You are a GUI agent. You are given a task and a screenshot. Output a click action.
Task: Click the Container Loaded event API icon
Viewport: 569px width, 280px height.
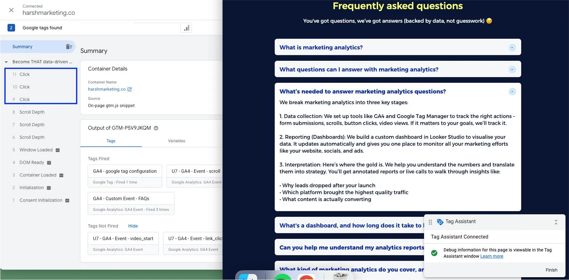[x=61, y=175]
